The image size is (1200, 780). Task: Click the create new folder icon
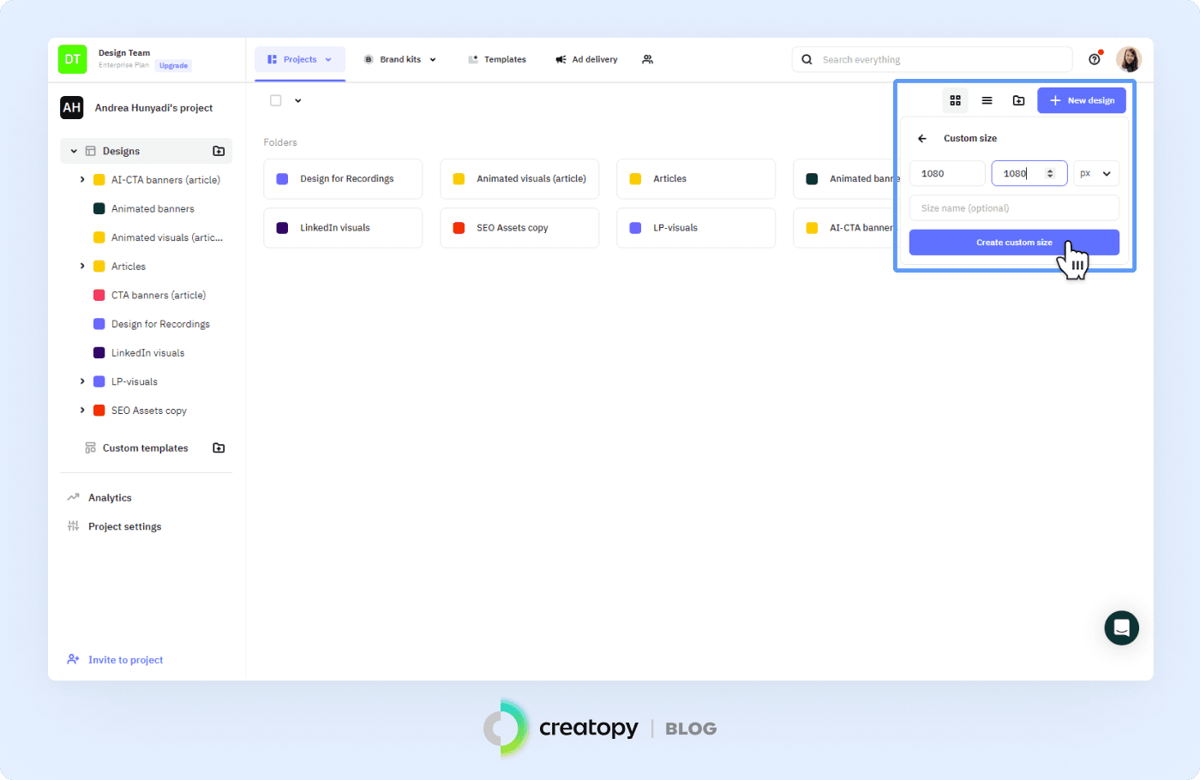pyautogui.click(x=1018, y=100)
